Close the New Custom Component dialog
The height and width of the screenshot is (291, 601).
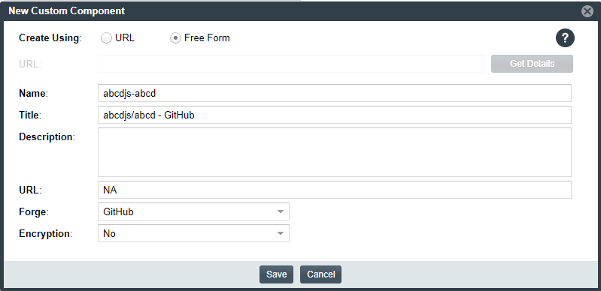point(587,11)
